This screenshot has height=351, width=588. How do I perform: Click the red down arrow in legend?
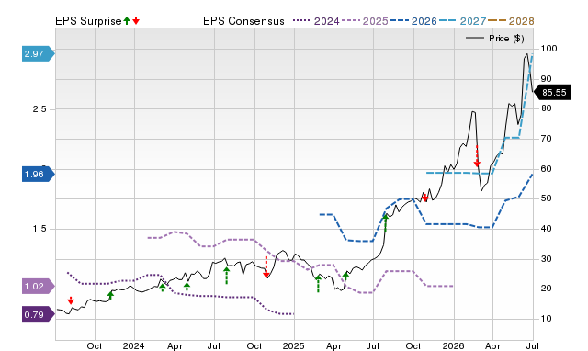tap(136, 20)
